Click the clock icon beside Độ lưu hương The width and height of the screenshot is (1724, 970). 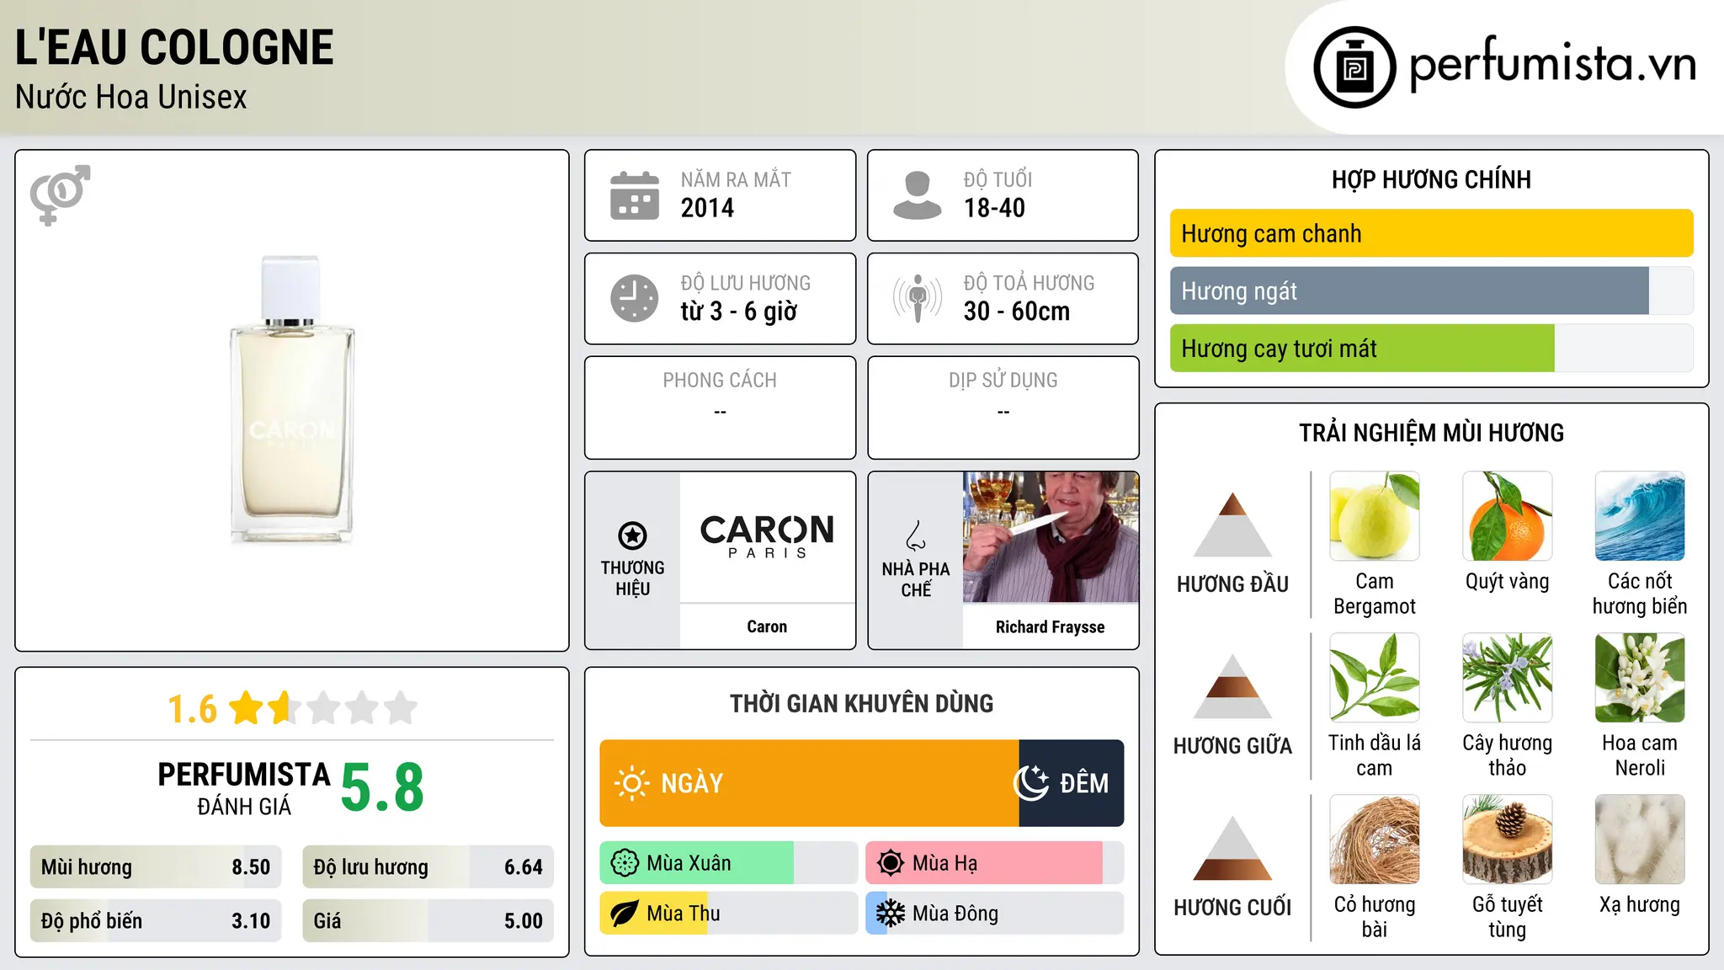tap(635, 298)
